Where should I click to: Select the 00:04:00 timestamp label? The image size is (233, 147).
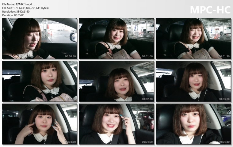tap(147, 142)
